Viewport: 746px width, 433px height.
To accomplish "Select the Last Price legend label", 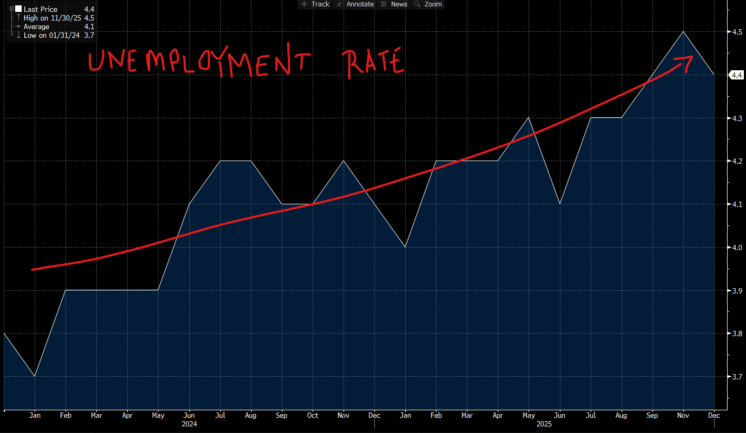I will pos(41,9).
